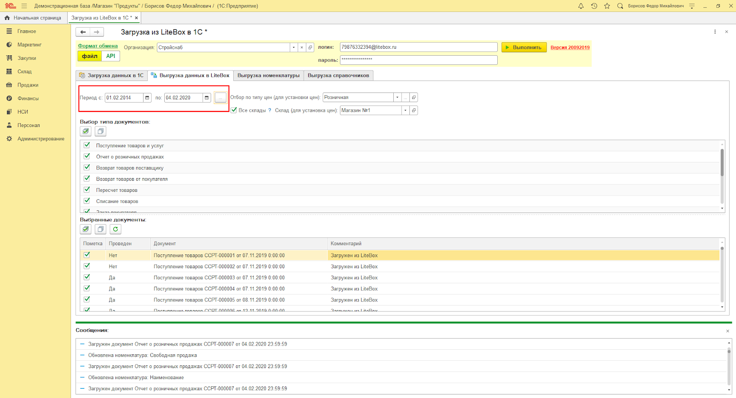
Task: Go back with the left arrow button
Action: (83, 32)
